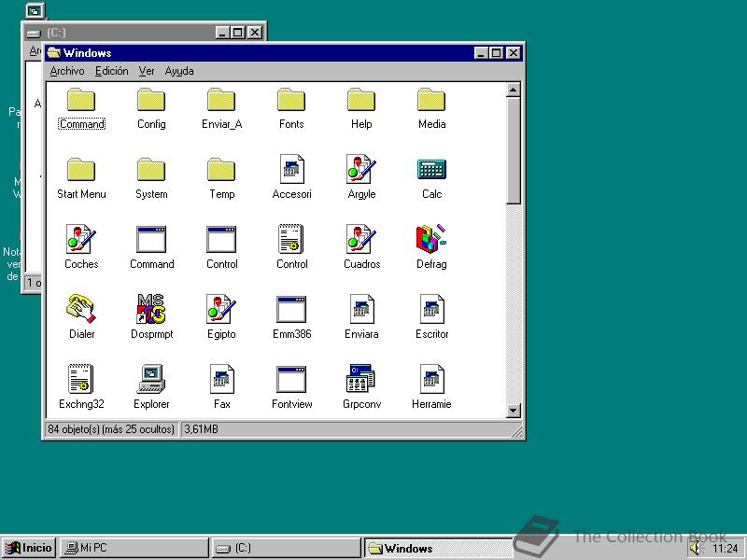Screen dimensions: 747x560
Task: Select the Config folder
Action: (x=151, y=100)
